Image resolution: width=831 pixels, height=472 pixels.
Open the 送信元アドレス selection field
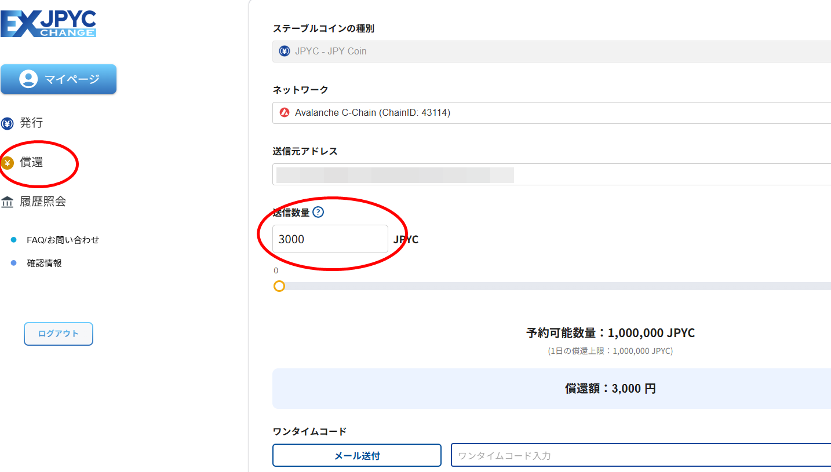[x=551, y=174]
